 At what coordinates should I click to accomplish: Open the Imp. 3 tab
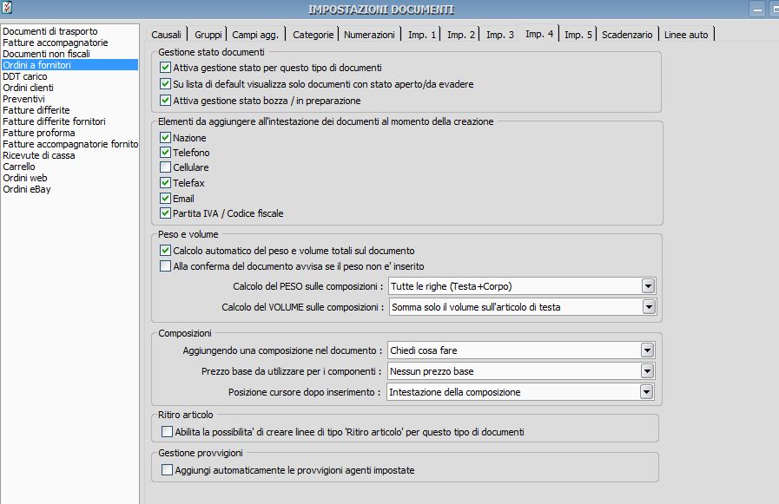[499, 35]
